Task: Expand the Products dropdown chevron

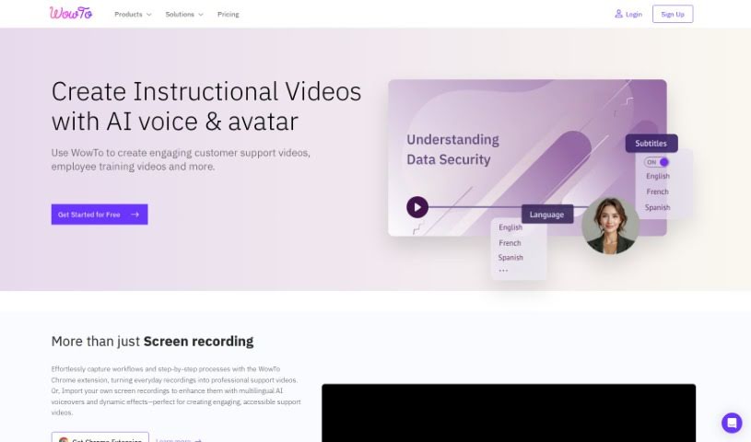Action: point(149,15)
